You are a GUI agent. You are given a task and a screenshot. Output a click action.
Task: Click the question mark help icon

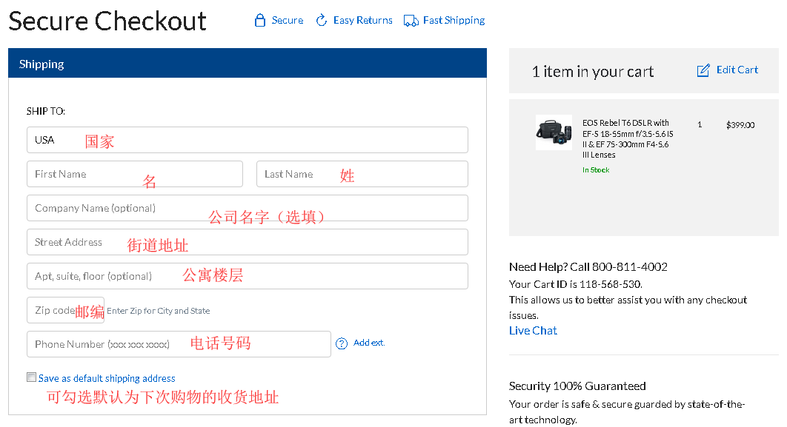342,343
